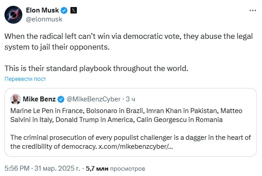262x176 pixels.
Task: Open the @MikeBenzCyber handle
Action: (x=93, y=99)
